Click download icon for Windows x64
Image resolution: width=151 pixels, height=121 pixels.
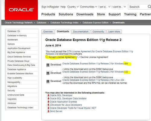tap(48, 65)
